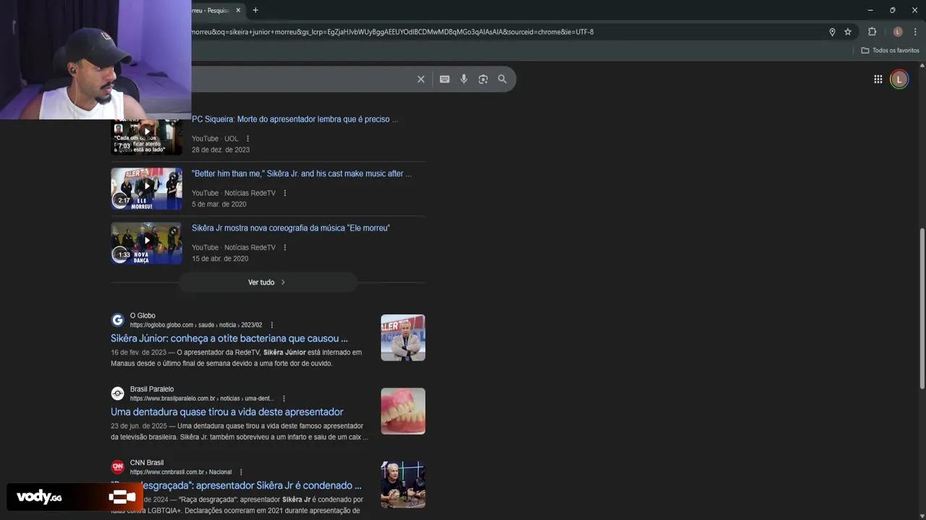This screenshot has width=926, height=520.
Task: Open more options for CNN Brasil result
Action: click(x=241, y=472)
